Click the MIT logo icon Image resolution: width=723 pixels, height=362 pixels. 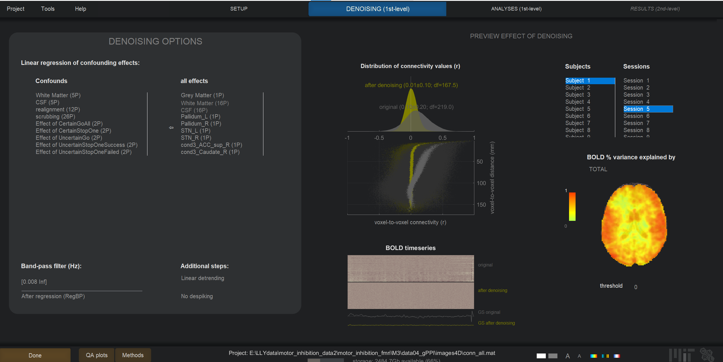(x=681, y=355)
